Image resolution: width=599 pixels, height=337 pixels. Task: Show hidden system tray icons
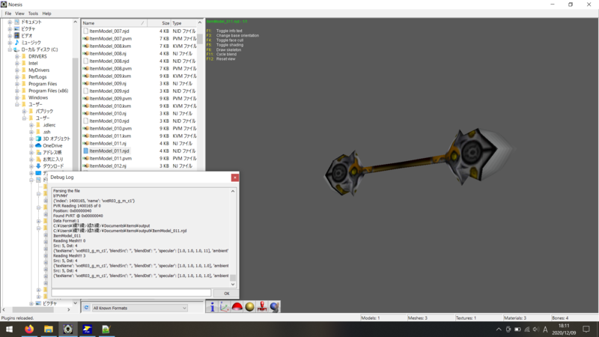coord(499,329)
